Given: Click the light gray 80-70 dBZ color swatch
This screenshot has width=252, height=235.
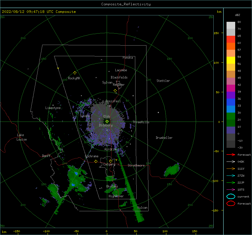Looking at the screenshot, I should (231, 25).
